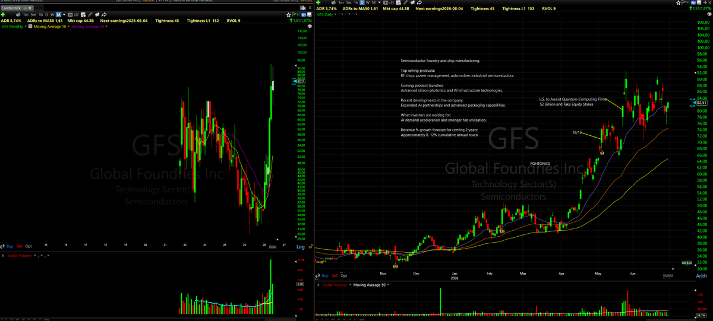Select pencil drawing tool on right chart
The image size is (713, 321).
pyautogui.click(x=405, y=2)
